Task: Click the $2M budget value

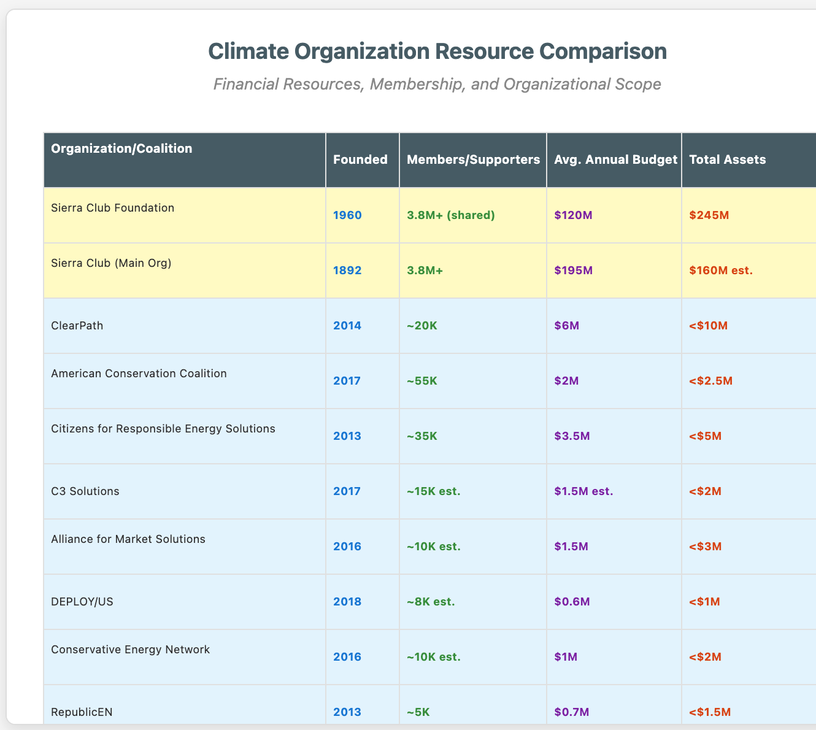Action: (x=566, y=381)
